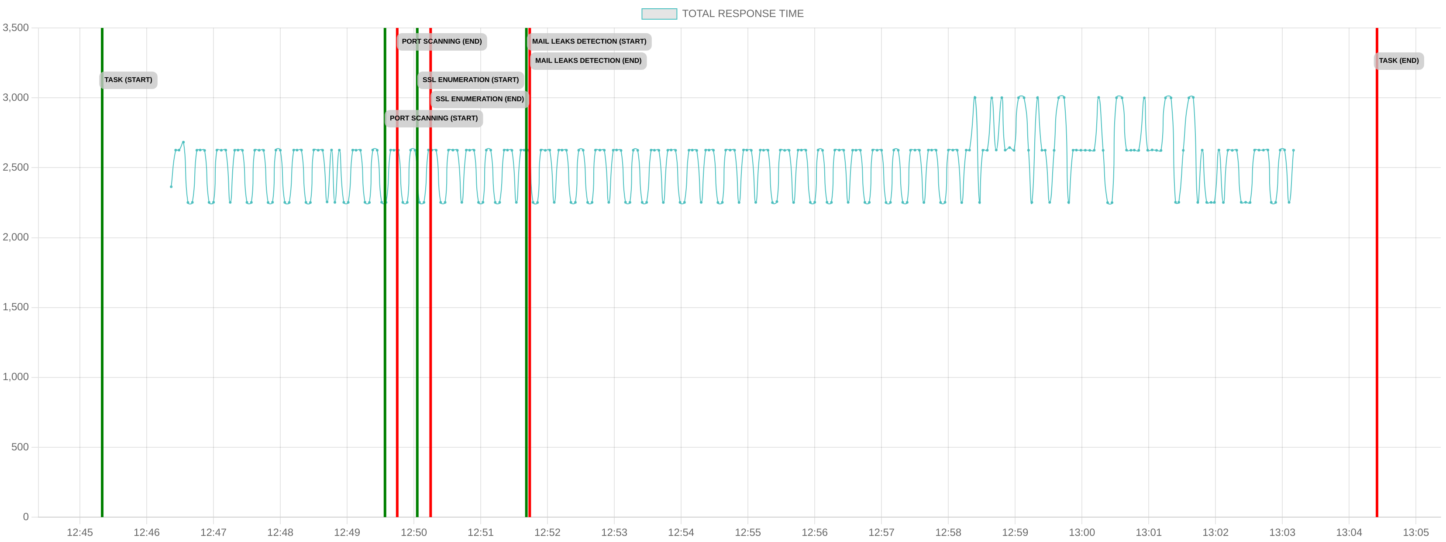Click the MAIL LEAKS DETECTION (END) label
The image size is (1446, 542).
click(x=588, y=61)
